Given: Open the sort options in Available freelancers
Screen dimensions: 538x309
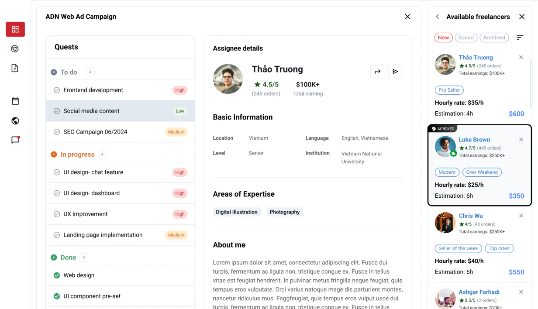Looking at the screenshot, I should (520, 38).
